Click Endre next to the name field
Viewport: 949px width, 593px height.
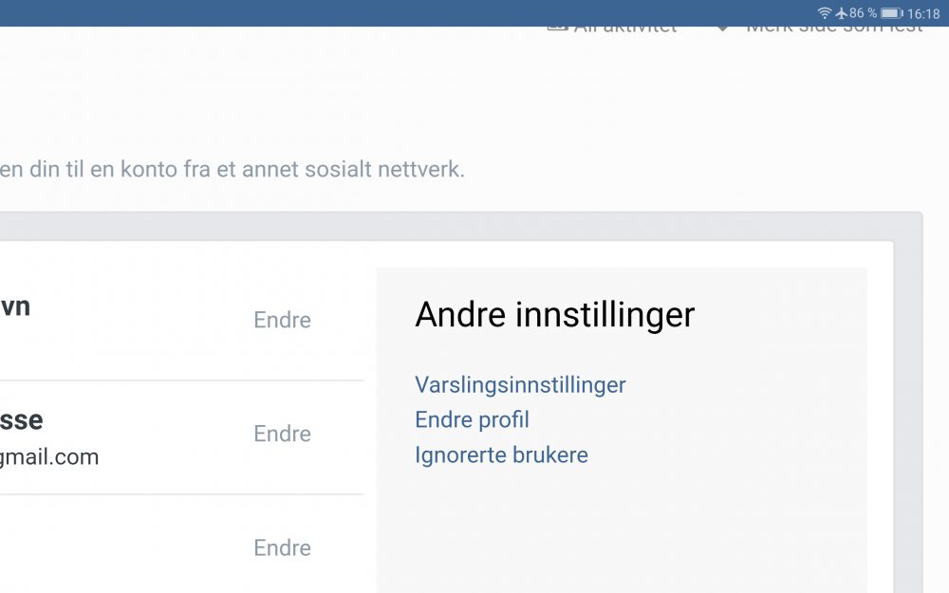(282, 320)
